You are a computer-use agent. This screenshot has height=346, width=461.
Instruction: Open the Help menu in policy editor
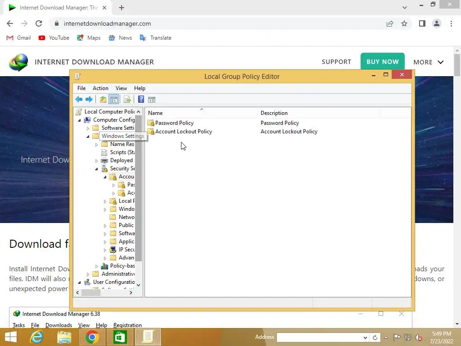[140, 88]
